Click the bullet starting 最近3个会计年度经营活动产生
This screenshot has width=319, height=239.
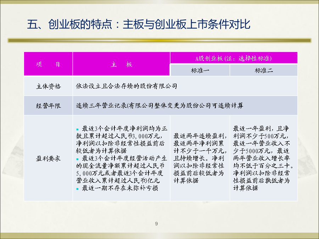[122, 169]
